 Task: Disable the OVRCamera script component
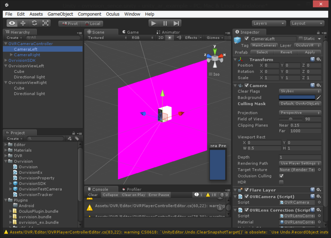[246, 196]
